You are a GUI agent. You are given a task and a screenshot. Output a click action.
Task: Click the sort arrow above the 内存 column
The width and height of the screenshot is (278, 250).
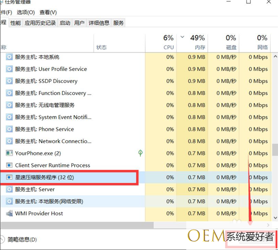(182, 37)
